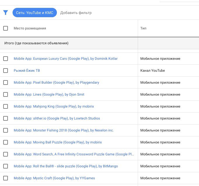This screenshot has height=186, width=199.
Task: Sort by the Место размещения column header
Action: 30,28
